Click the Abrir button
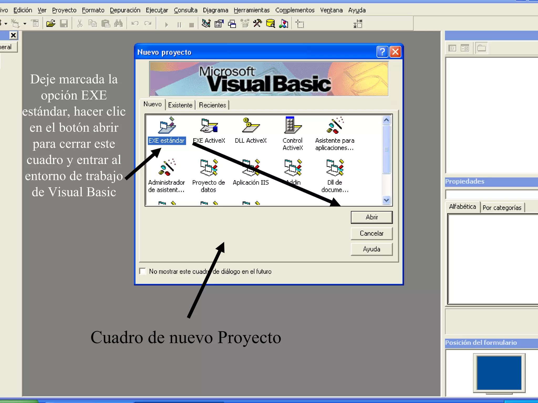 pyautogui.click(x=372, y=217)
